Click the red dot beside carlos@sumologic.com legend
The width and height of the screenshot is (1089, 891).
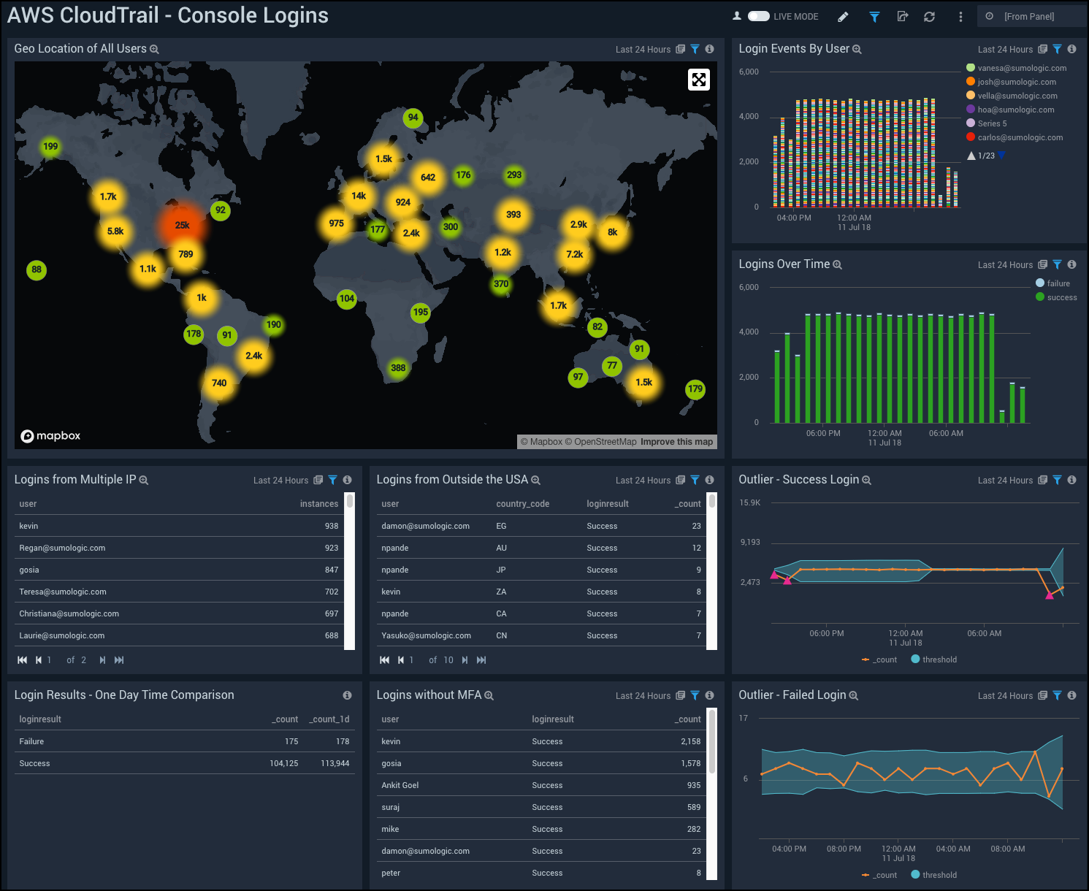coord(970,137)
